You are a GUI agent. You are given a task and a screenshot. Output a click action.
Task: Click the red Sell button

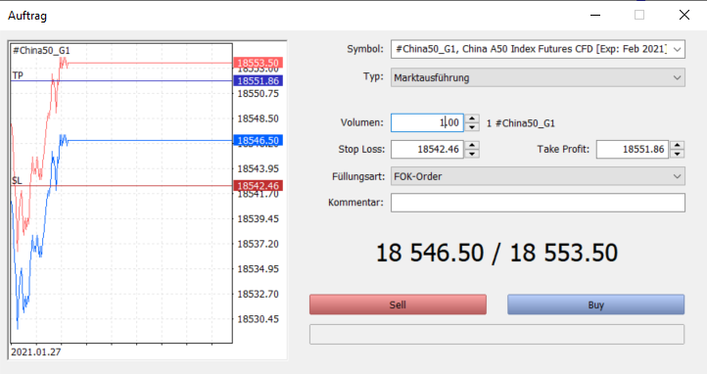pyautogui.click(x=398, y=305)
